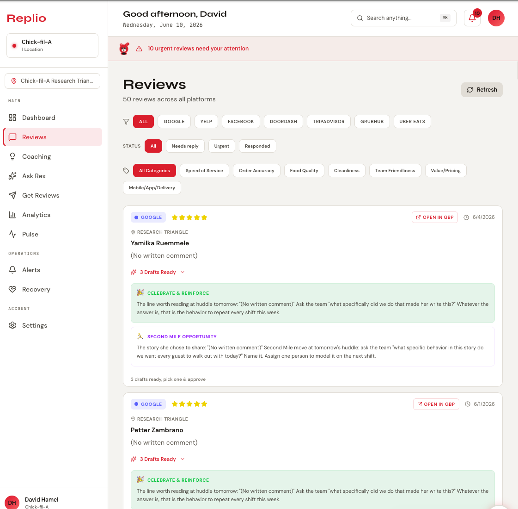
Task: Click the categories tag icon
Action: click(126, 171)
